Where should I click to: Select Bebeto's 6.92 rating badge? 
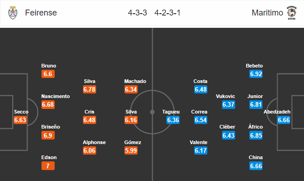[256, 74]
